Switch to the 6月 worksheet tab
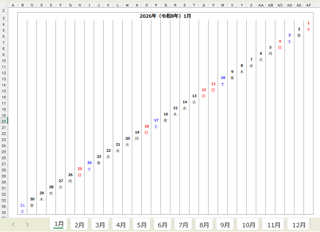This screenshot has height=232, width=320. pyautogui.click(x=163, y=225)
